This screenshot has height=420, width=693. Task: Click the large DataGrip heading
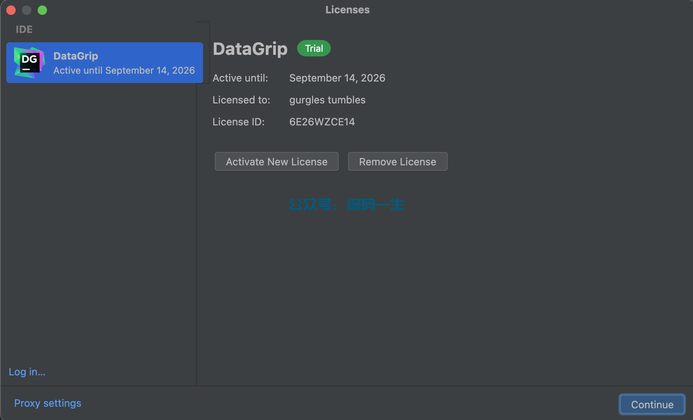click(250, 49)
